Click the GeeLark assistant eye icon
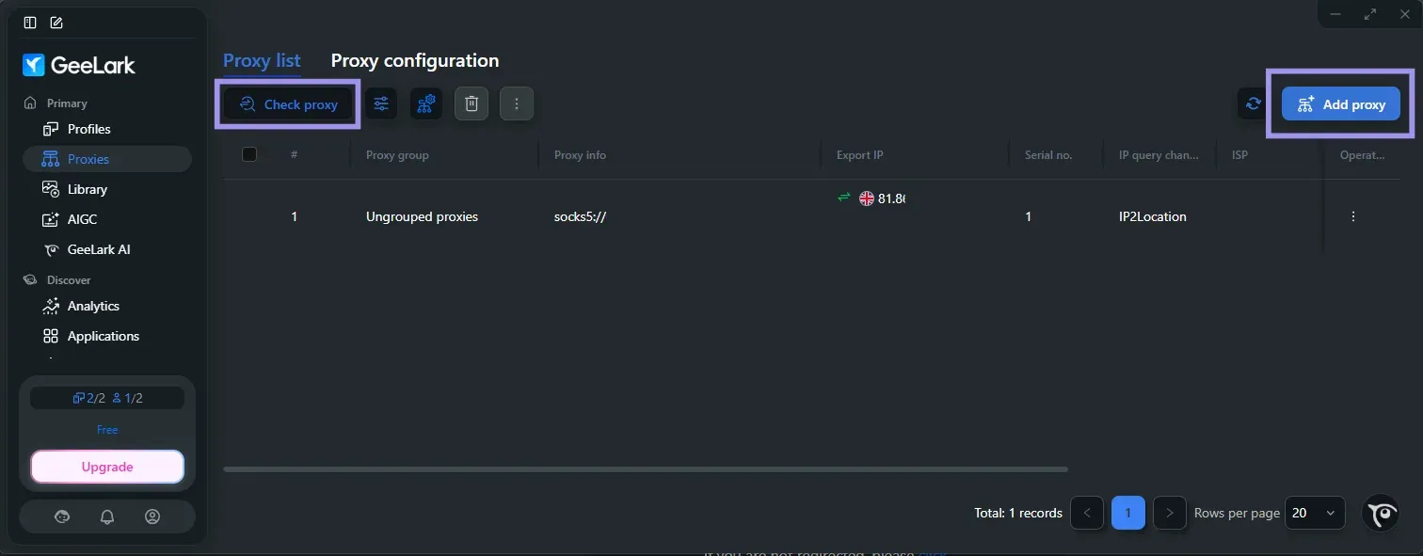 point(1382,513)
